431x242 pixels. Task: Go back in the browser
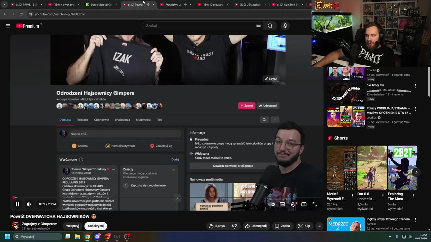5,14
